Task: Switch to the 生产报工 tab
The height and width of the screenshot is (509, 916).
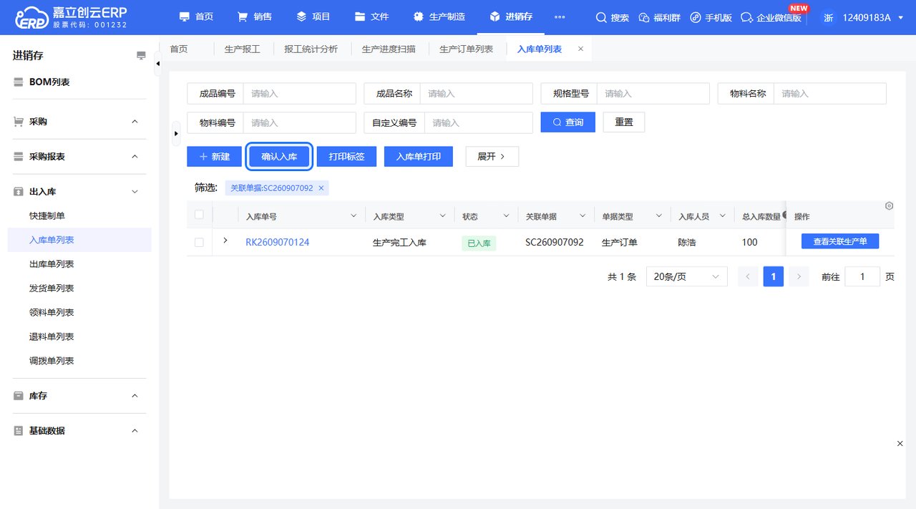Action: click(242, 49)
